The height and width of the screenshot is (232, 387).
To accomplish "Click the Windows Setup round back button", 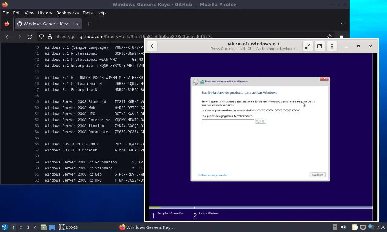I will tap(196, 82).
